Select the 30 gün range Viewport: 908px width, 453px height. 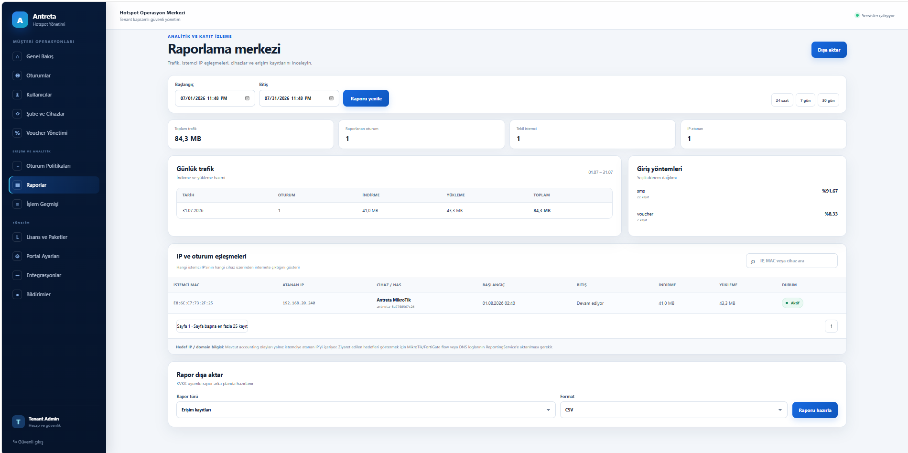pyautogui.click(x=829, y=100)
